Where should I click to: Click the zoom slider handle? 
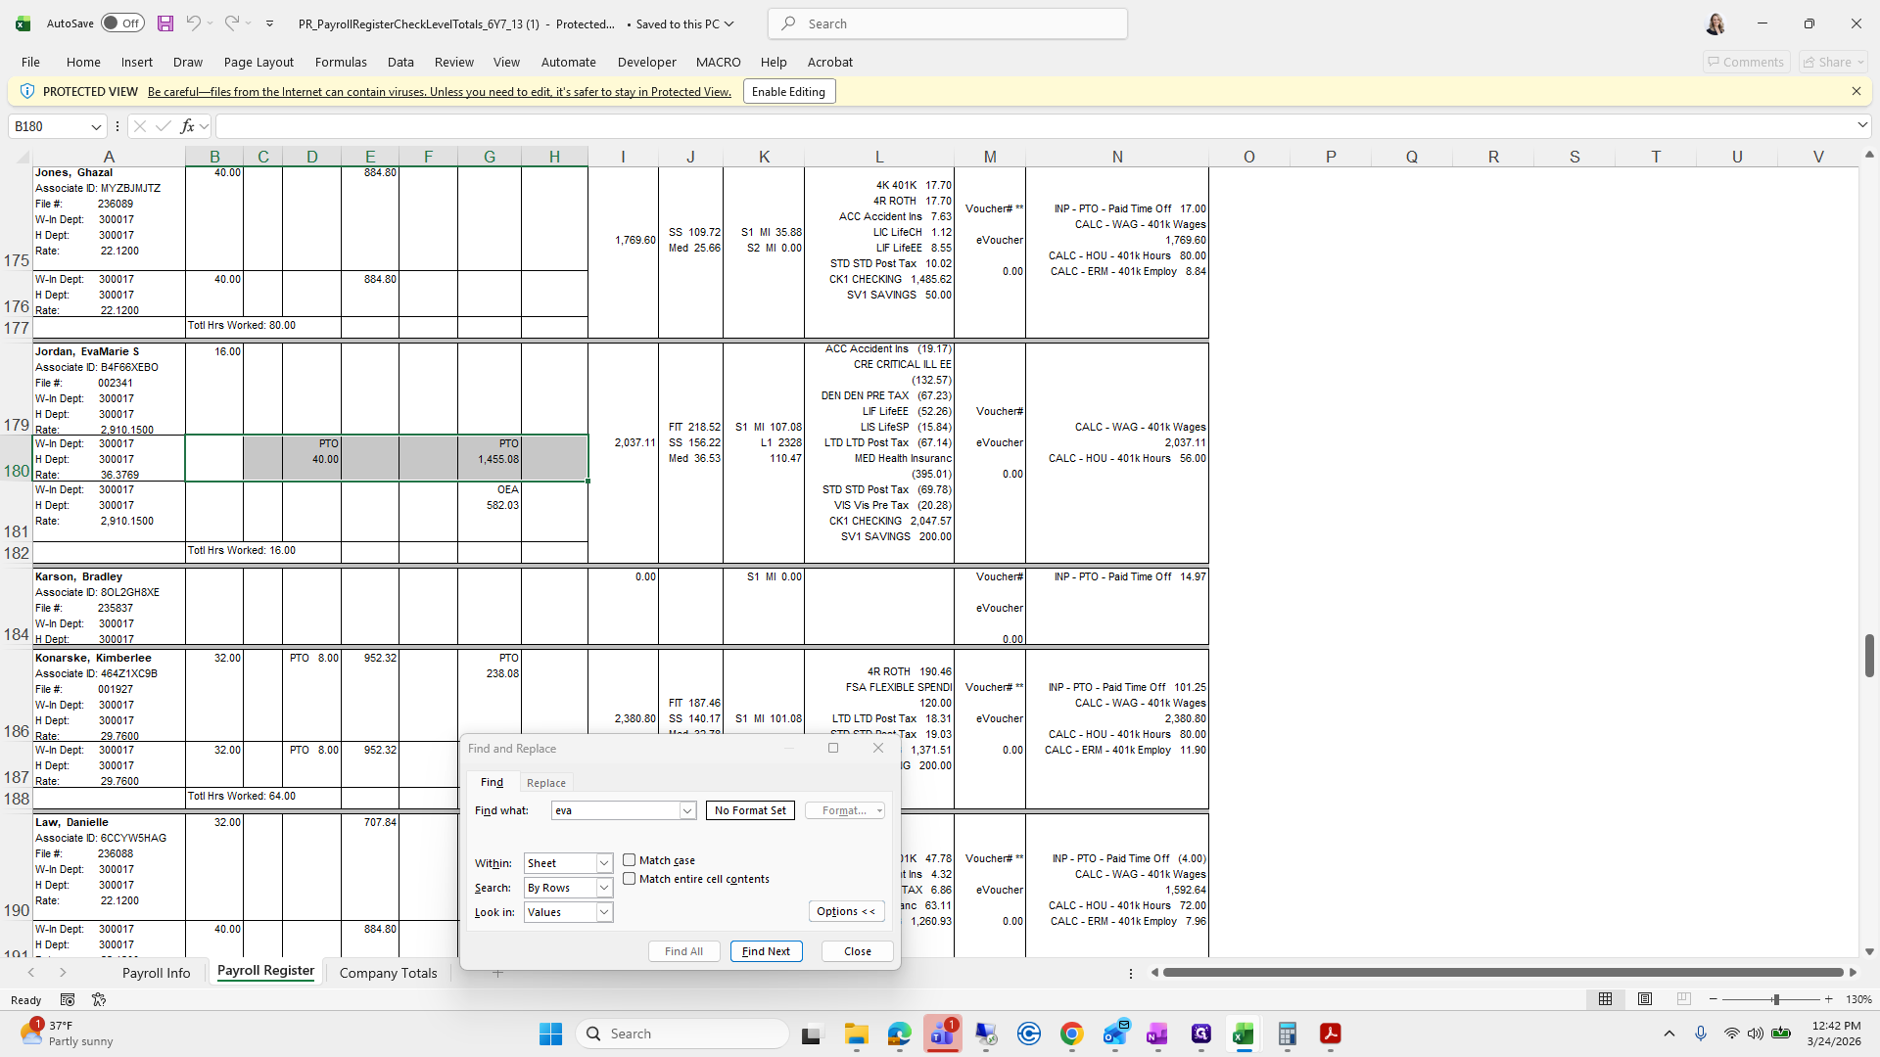tap(1775, 999)
